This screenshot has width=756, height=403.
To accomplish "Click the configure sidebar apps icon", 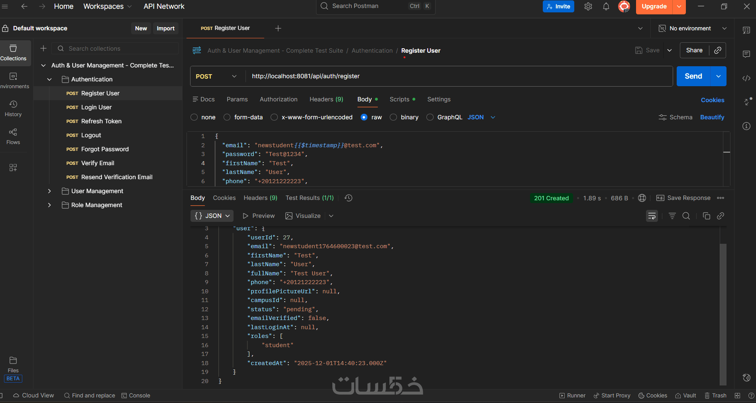I will pyautogui.click(x=13, y=168).
